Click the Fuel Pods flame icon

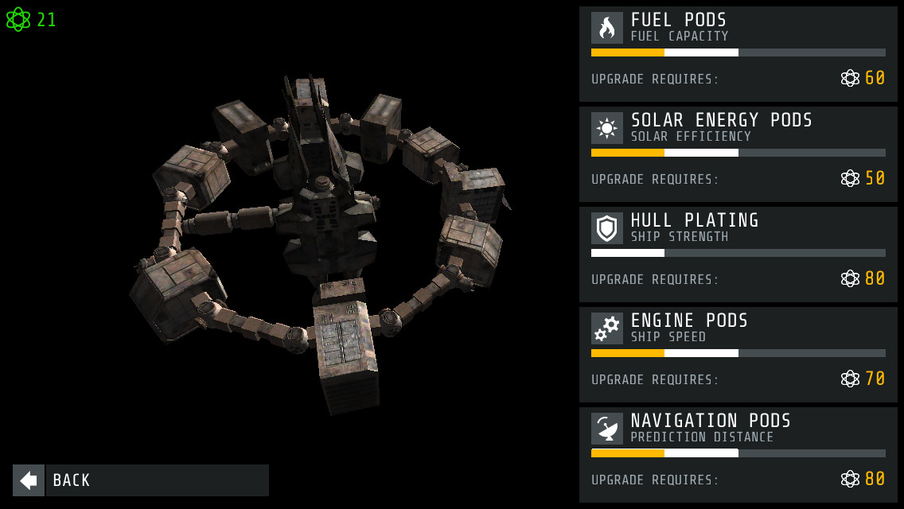click(606, 28)
